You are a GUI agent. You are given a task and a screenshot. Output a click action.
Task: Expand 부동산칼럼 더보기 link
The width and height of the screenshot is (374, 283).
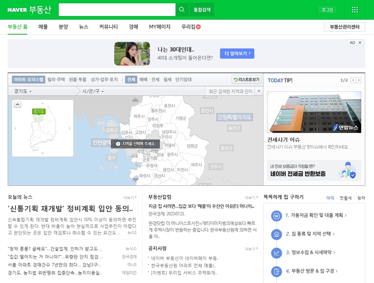tap(252, 197)
